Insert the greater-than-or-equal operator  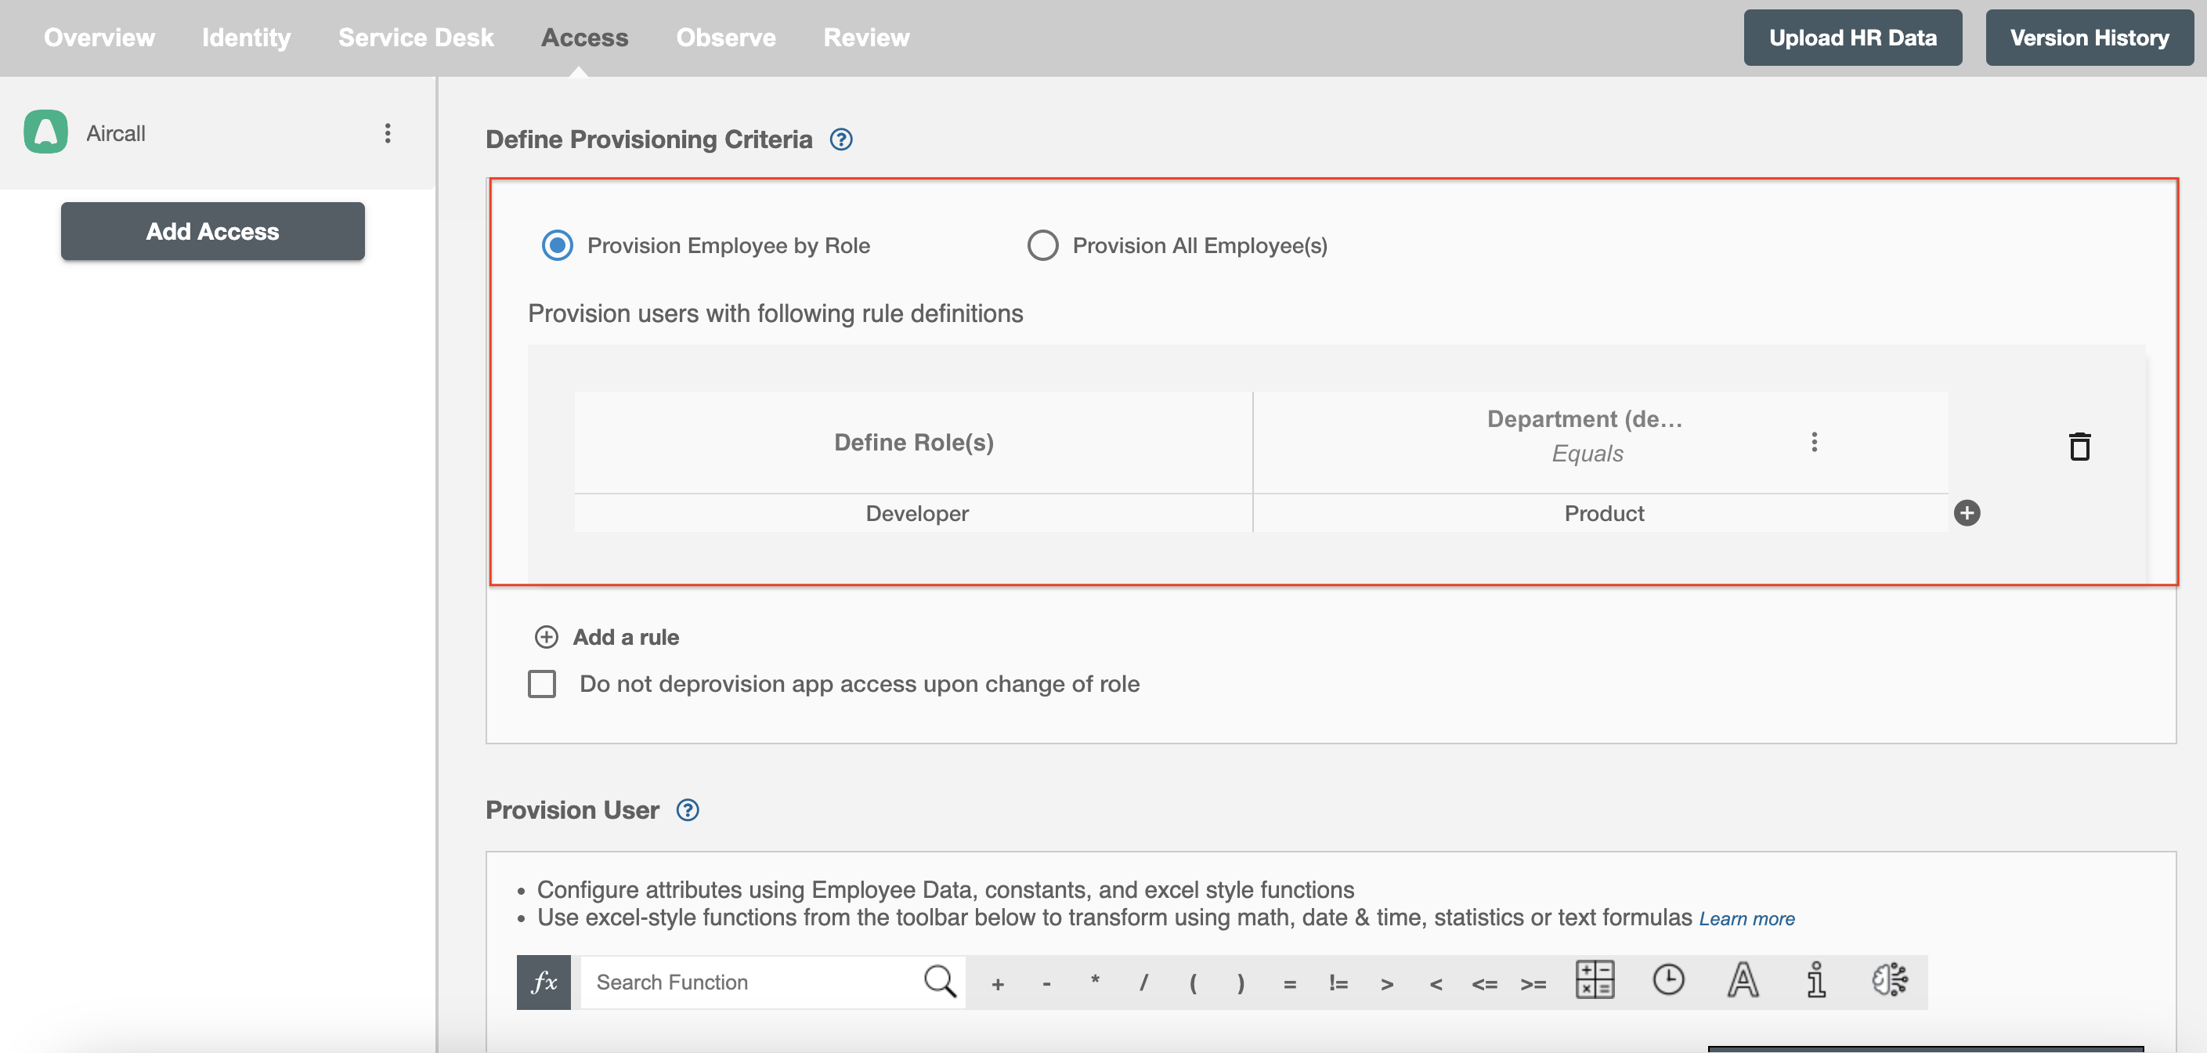coord(1533,985)
